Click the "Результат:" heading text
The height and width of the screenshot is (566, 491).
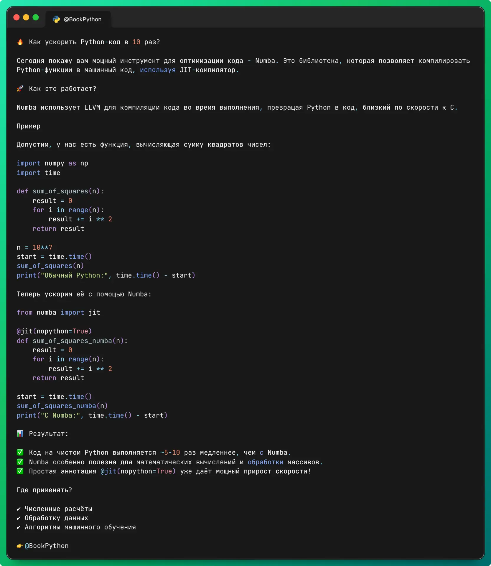[x=49, y=434]
